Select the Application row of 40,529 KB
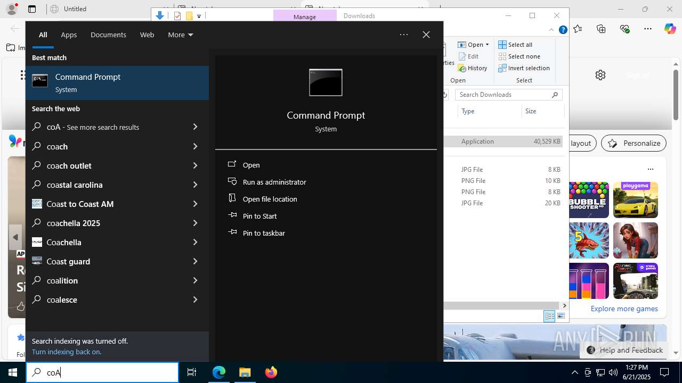Viewport: 682px width, 383px height. [504, 141]
